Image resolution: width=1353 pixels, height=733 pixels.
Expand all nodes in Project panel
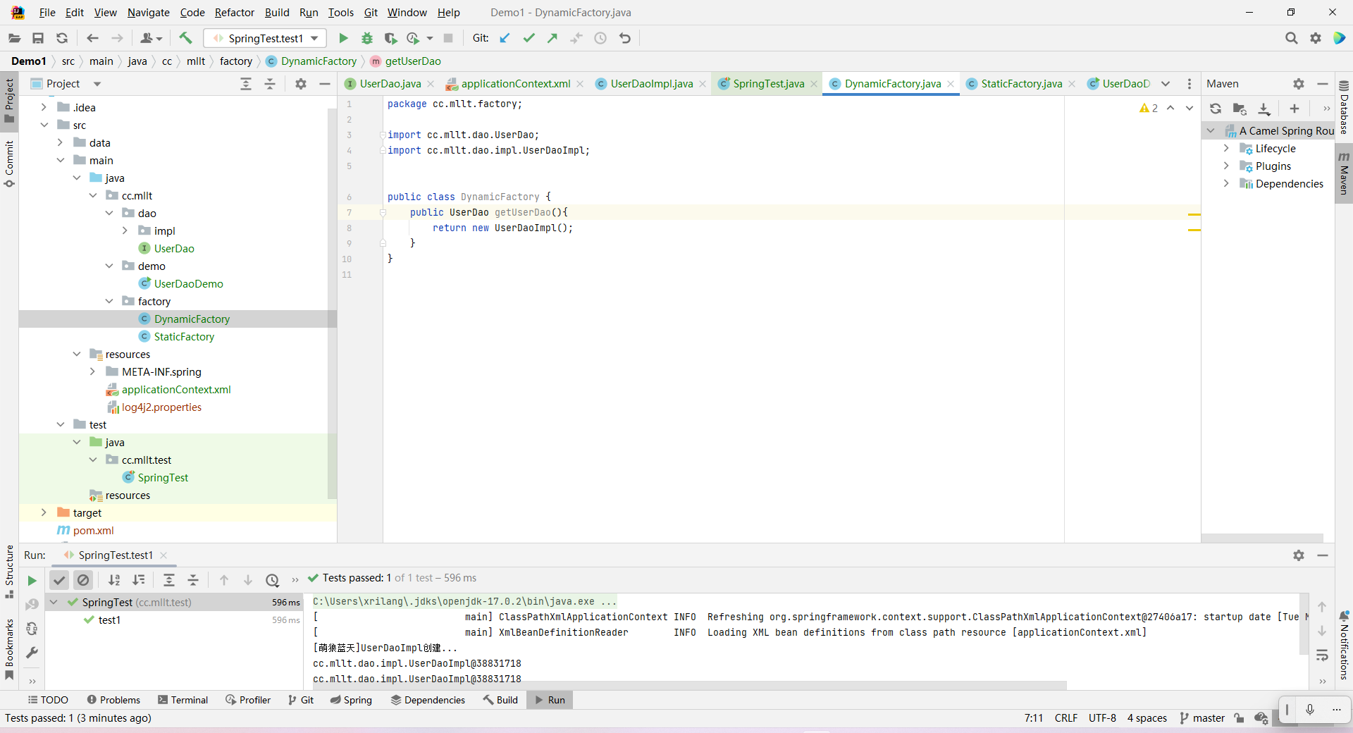pyautogui.click(x=246, y=84)
